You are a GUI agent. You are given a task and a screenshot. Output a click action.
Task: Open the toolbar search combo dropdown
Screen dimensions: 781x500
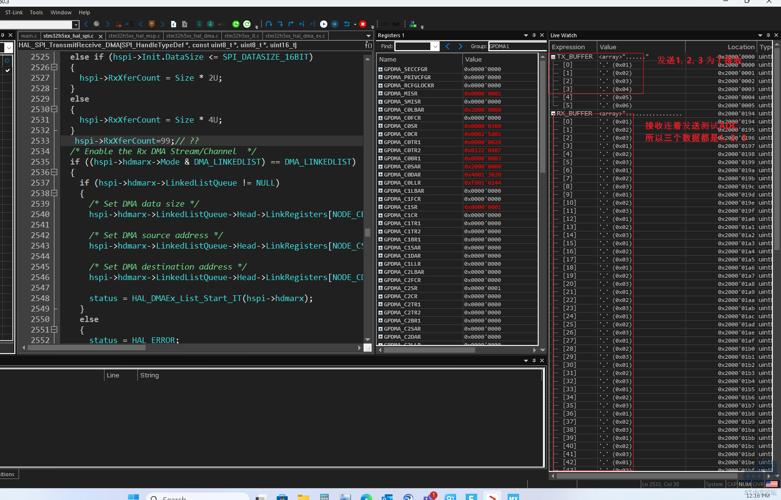tap(75, 24)
